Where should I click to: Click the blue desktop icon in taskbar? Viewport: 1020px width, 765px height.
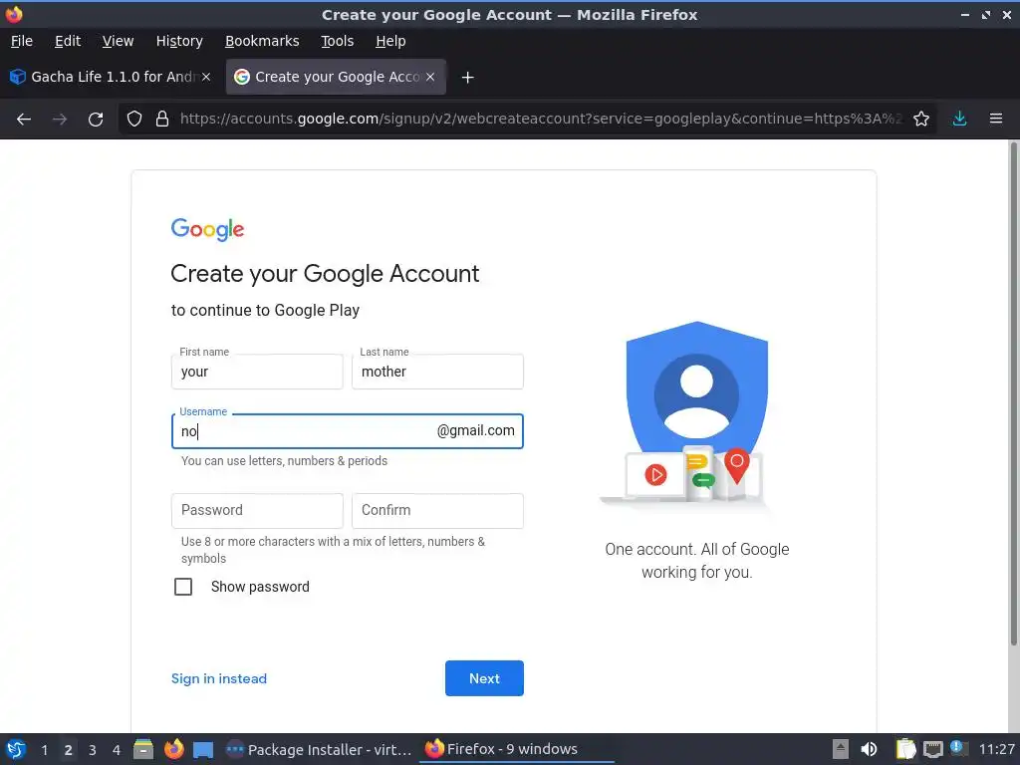(x=203, y=750)
